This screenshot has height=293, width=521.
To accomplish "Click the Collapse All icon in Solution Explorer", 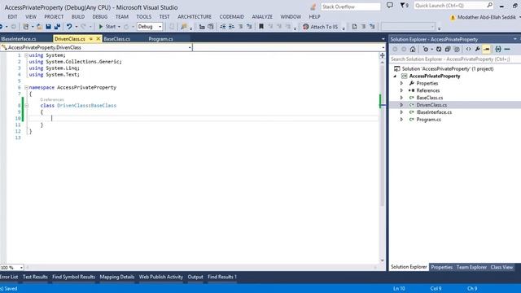I will (448, 49).
